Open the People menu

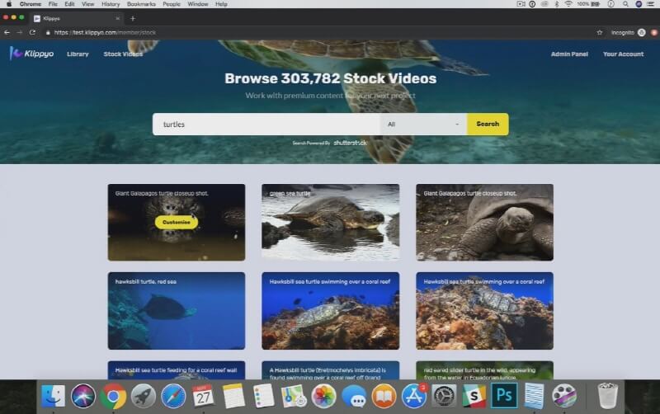(x=172, y=4)
